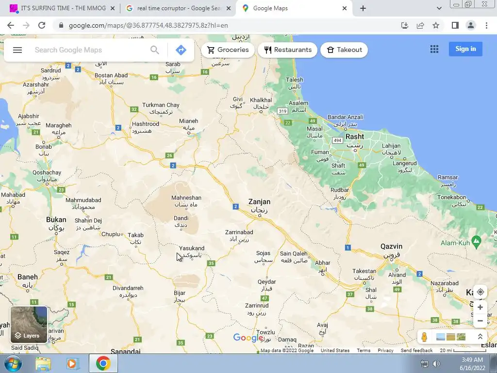Filter by Groceries chip
This screenshot has width=497, height=373.
coord(228,50)
